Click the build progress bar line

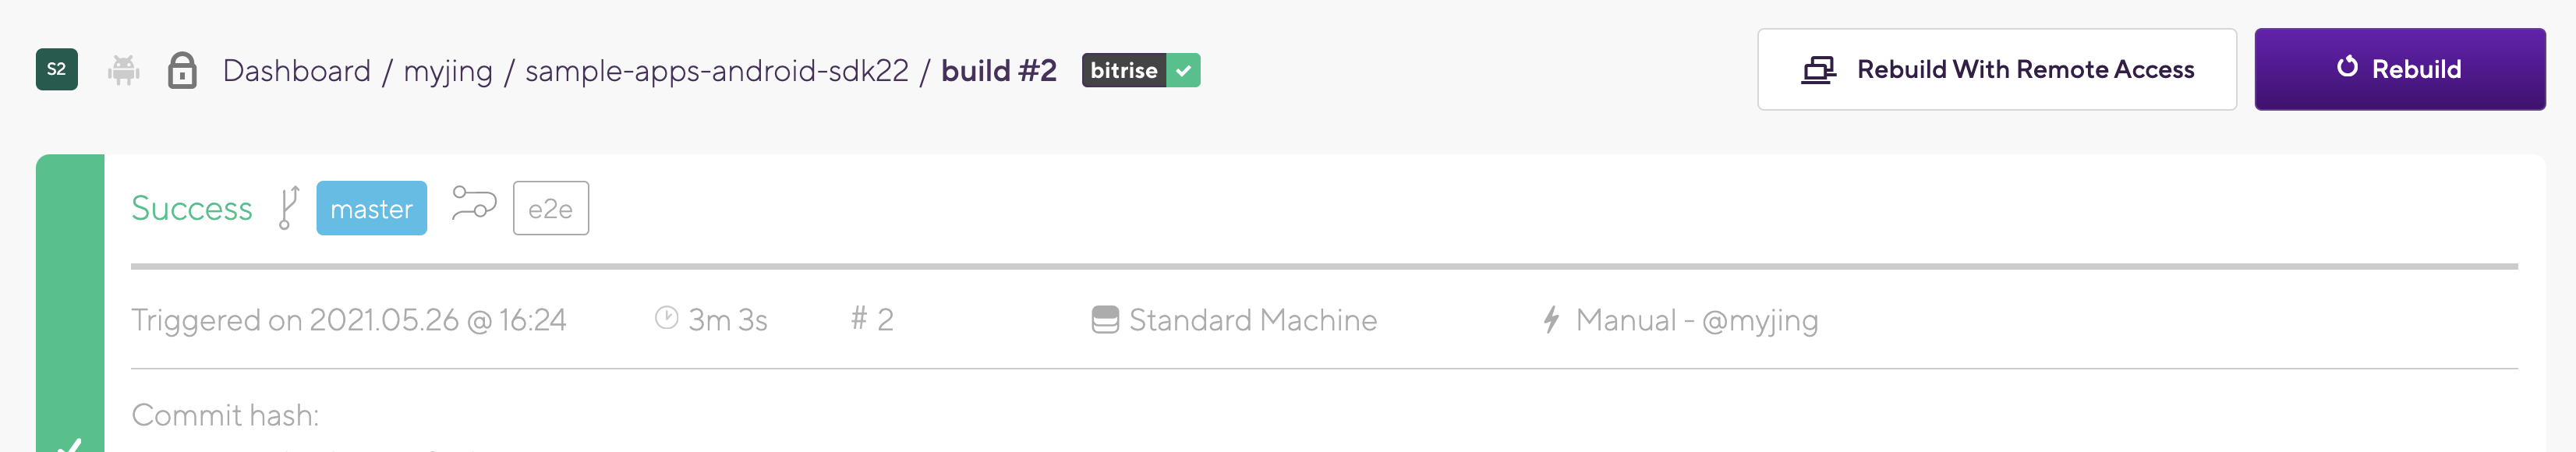point(1323,267)
